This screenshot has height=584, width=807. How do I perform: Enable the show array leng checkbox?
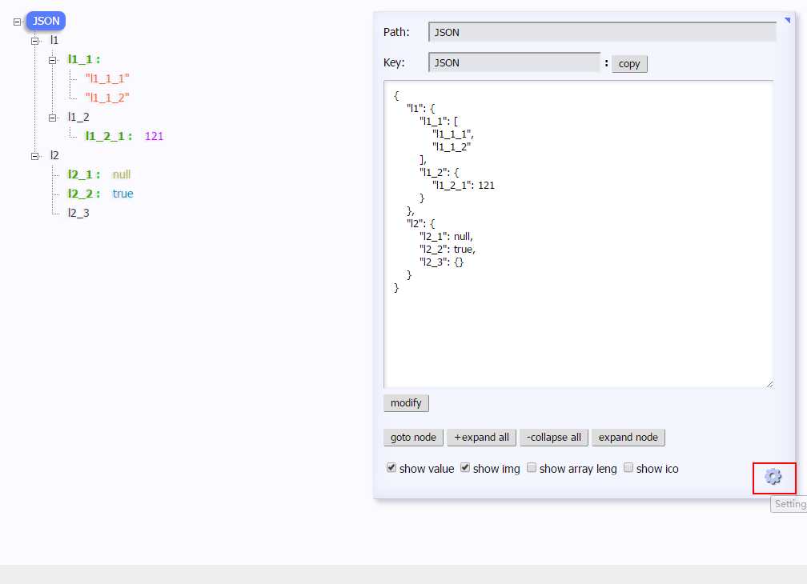[x=532, y=467]
